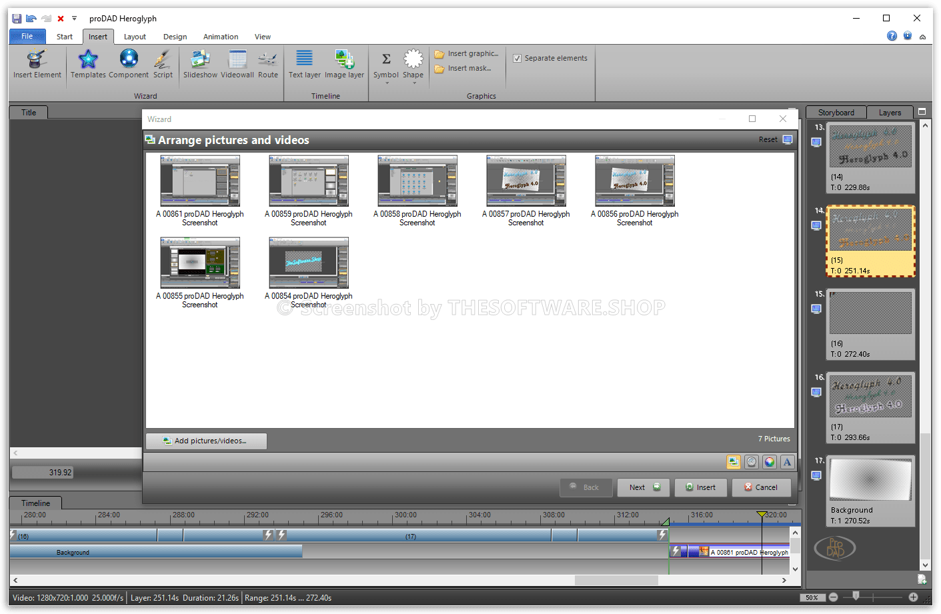Viewport: 941px width, 614px height.
Task: Open the Videowall wizard
Action: [237, 61]
